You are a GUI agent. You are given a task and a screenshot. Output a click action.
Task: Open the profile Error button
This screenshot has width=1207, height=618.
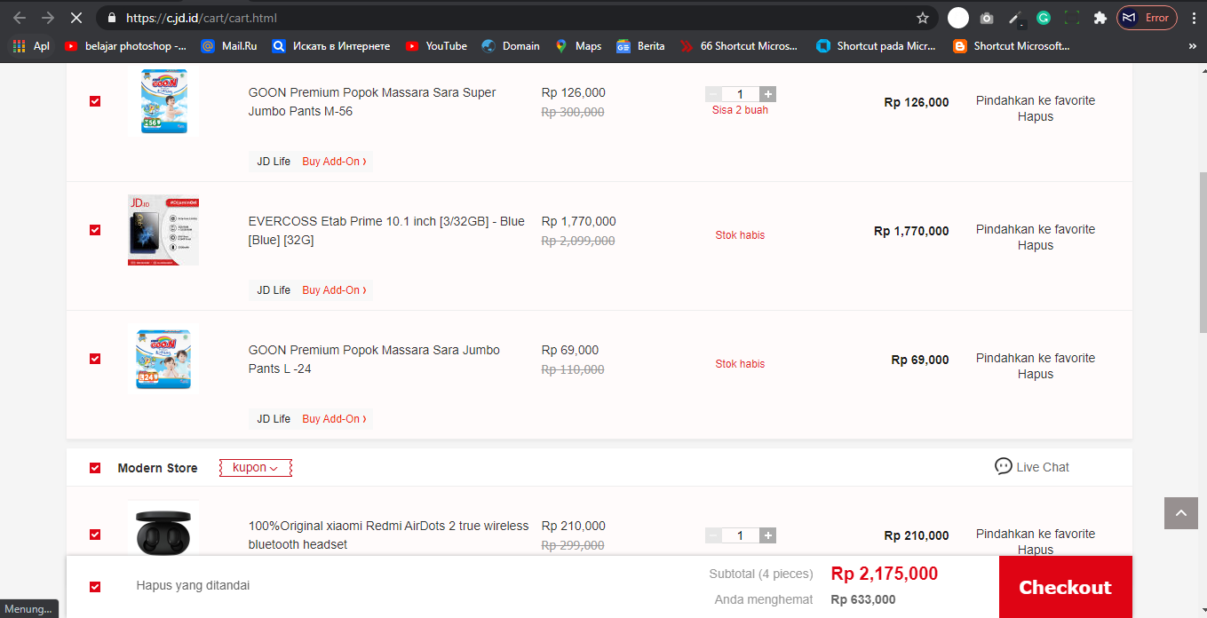point(1147,18)
